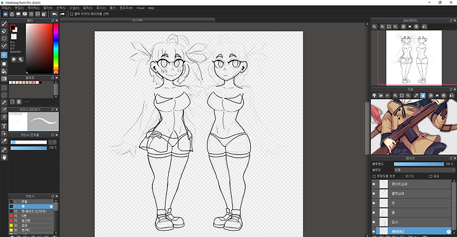Toggle visibility of the 임시 layer
The image size is (457, 237).
tap(374, 222)
